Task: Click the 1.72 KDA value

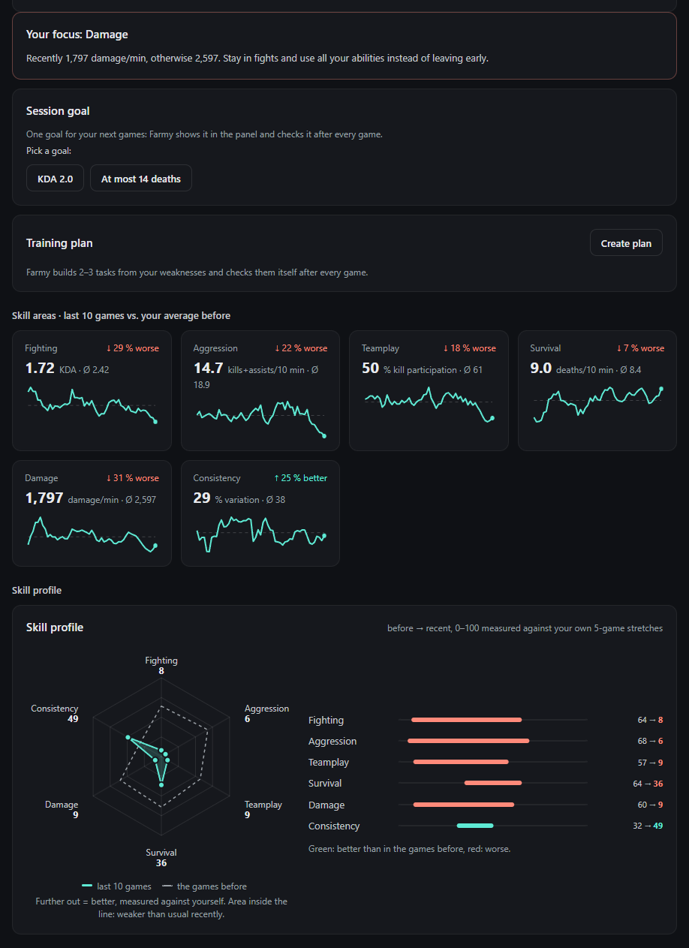Action: point(40,368)
